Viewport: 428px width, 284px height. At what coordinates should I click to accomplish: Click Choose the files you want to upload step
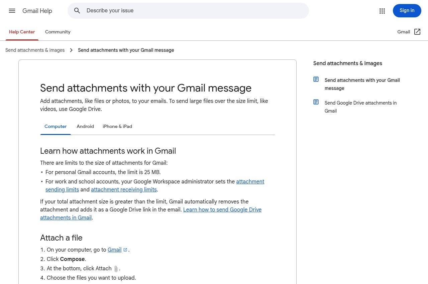point(91,278)
